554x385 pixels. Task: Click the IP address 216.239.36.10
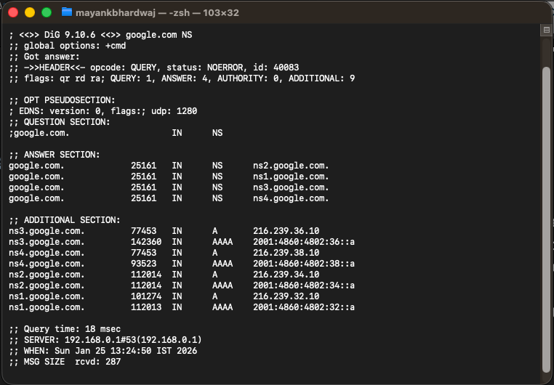[x=286, y=231]
